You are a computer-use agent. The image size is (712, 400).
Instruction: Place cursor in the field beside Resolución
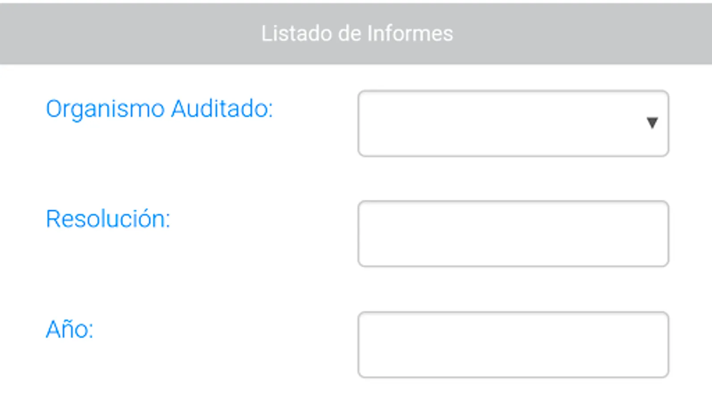[x=513, y=234]
